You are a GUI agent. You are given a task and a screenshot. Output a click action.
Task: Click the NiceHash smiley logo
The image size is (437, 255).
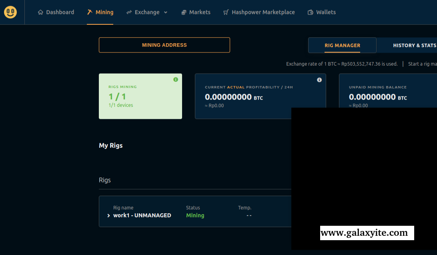10,12
